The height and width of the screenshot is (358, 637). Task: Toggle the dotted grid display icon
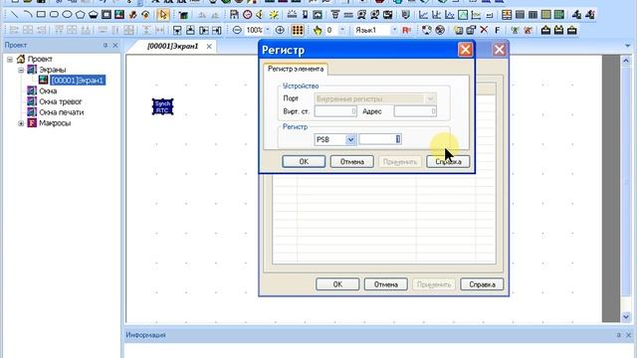point(298,30)
